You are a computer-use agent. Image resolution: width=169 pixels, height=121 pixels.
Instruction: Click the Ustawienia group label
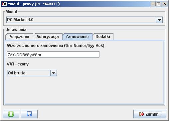(x=16, y=30)
